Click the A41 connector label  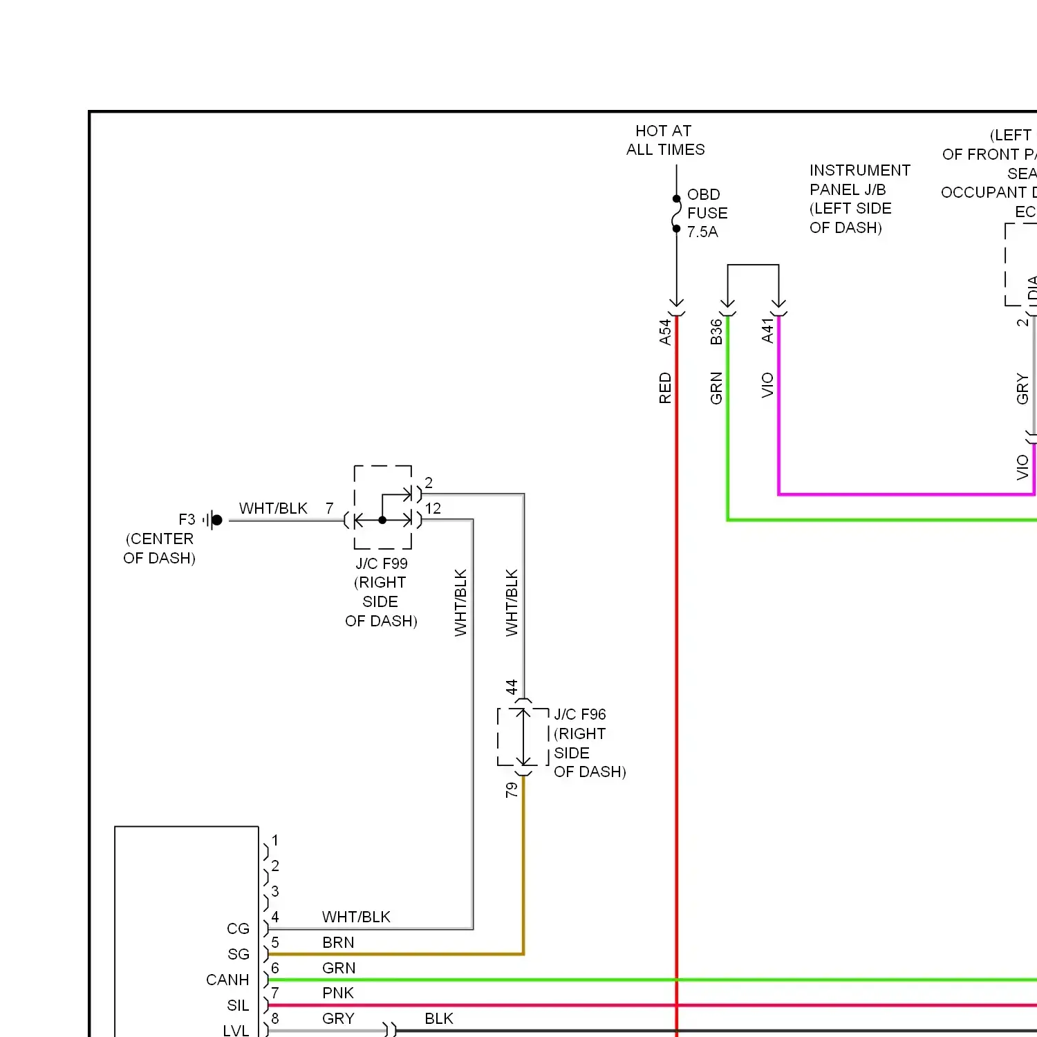[x=767, y=330]
